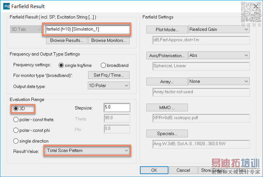Click the Stepsize field showing 5.0

(117, 107)
